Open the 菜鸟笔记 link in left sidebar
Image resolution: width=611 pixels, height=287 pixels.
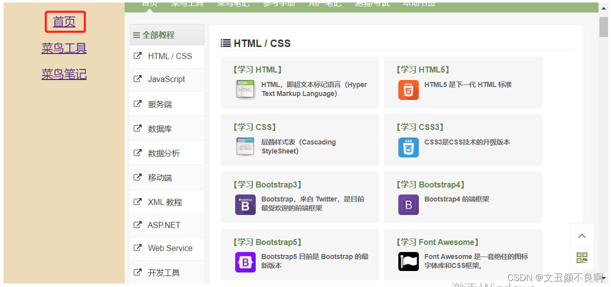pos(64,74)
